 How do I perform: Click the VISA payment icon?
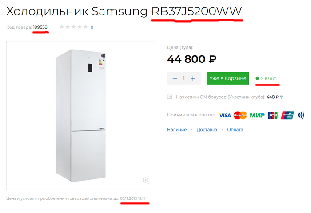(x=225, y=115)
